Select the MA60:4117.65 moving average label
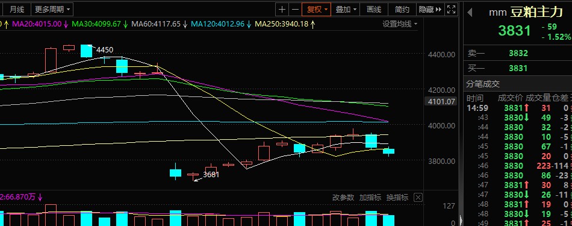The height and width of the screenshot is (226, 572). point(156,25)
